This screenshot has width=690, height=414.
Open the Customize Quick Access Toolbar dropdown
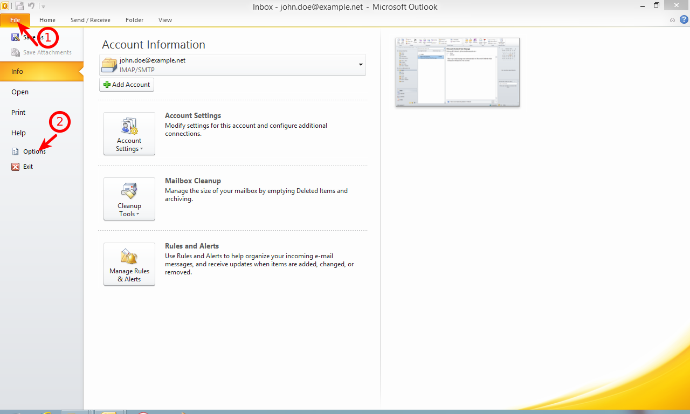click(43, 6)
